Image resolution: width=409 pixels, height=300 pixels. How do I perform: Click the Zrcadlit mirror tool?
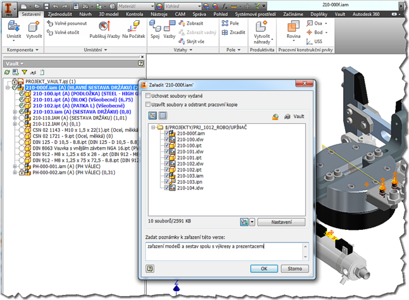[x=233, y=32]
